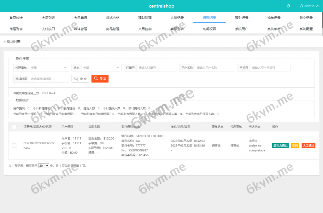Select the checkbox for order CO2302220932037572
The width and height of the screenshot is (323, 213).
point(14,146)
